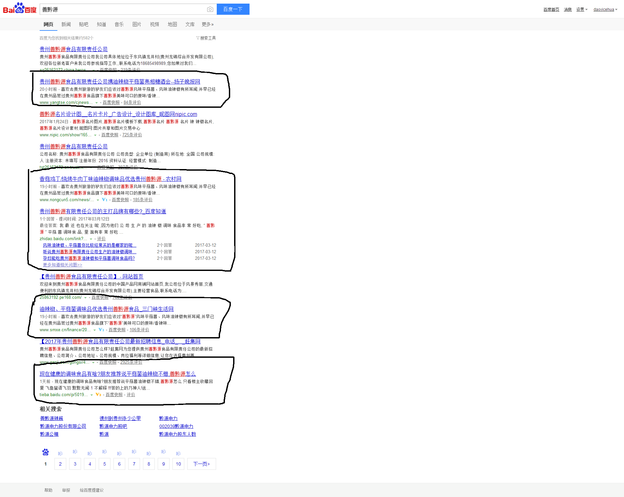Expand dropdown arrow next to www.nipic.com URL
624x497 pixels.
tap(95, 135)
